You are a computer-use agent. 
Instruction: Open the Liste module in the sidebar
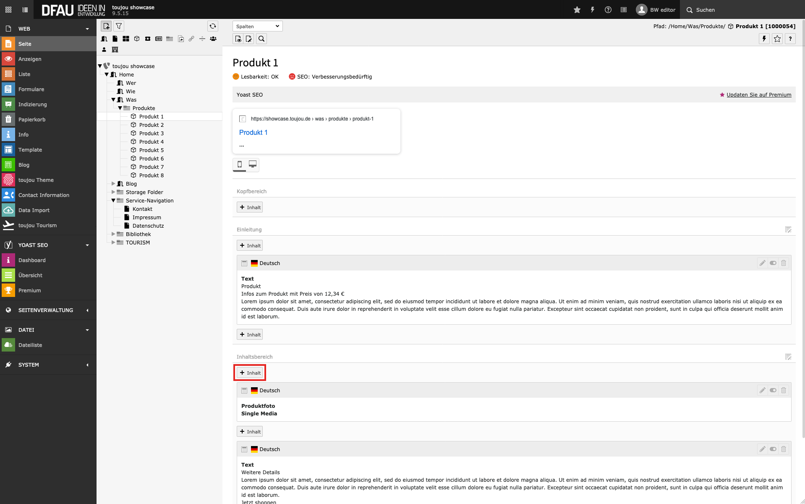click(24, 74)
